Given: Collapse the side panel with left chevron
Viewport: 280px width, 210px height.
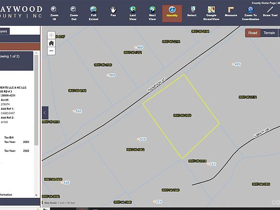Looking at the screenshot, I should tap(45, 113).
